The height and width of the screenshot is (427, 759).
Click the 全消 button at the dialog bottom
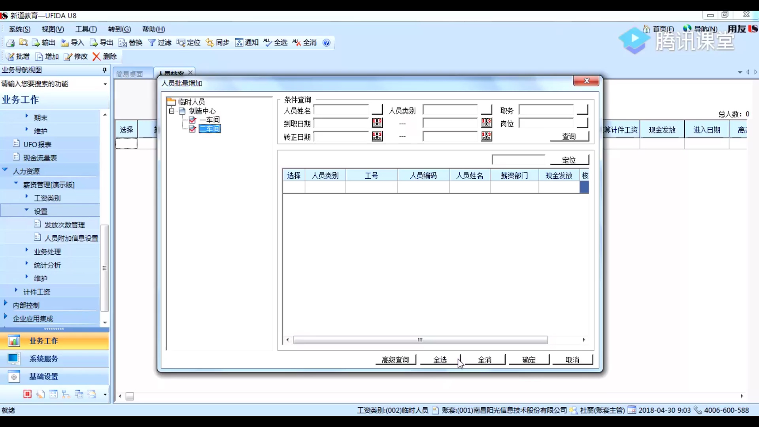coord(485,360)
